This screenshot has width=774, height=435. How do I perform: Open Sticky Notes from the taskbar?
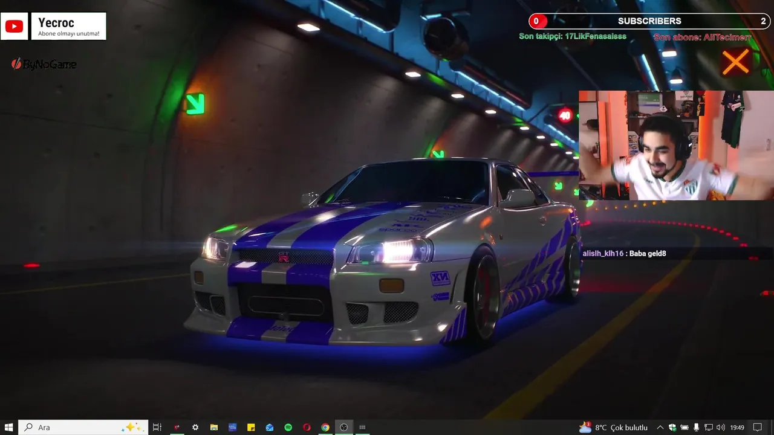tap(251, 427)
